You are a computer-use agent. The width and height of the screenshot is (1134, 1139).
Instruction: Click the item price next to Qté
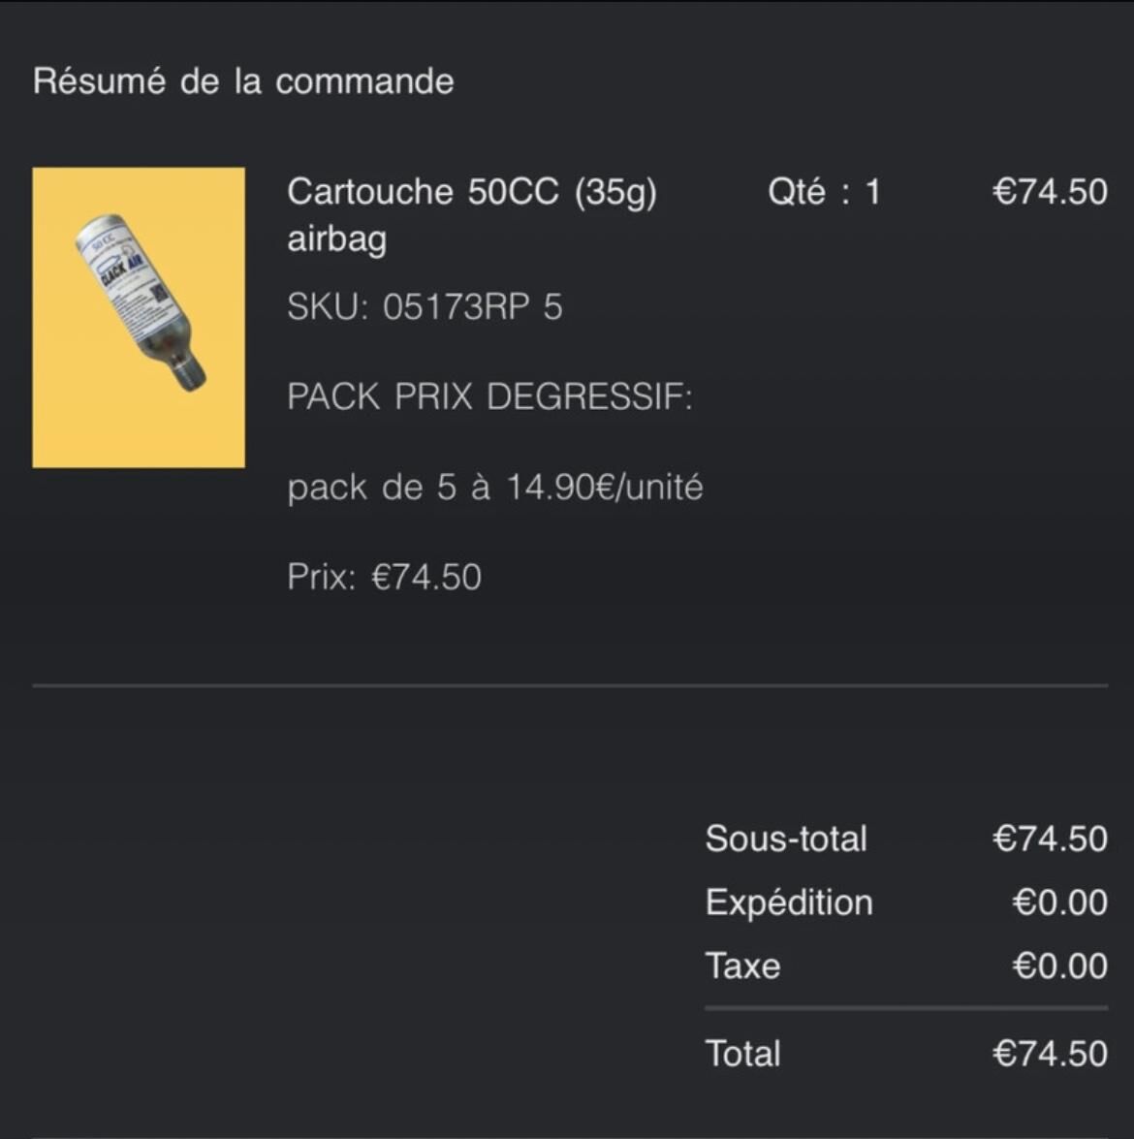coord(1050,192)
